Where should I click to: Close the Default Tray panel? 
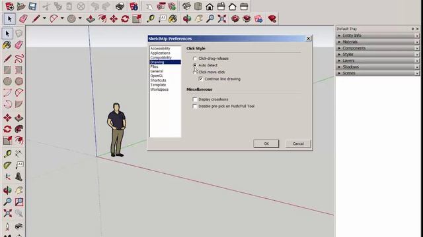click(x=417, y=29)
